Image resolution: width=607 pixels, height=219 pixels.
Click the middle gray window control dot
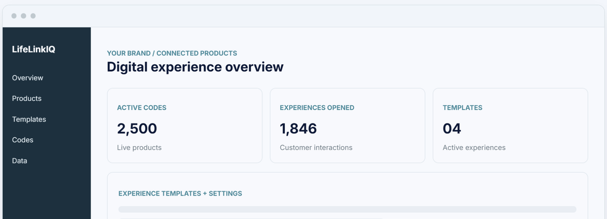tap(23, 16)
